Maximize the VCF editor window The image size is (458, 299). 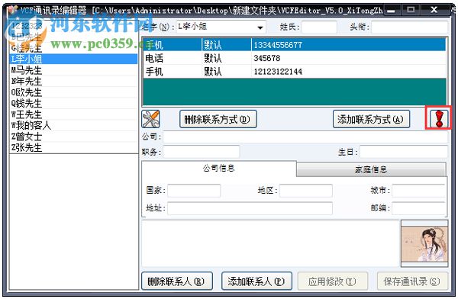[x=411, y=10]
